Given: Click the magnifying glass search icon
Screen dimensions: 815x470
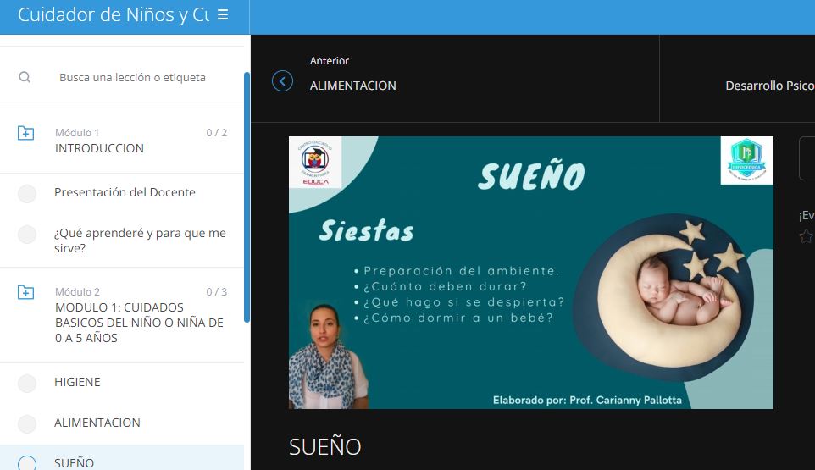Looking at the screenshot, I should click(x=25, y=77).
